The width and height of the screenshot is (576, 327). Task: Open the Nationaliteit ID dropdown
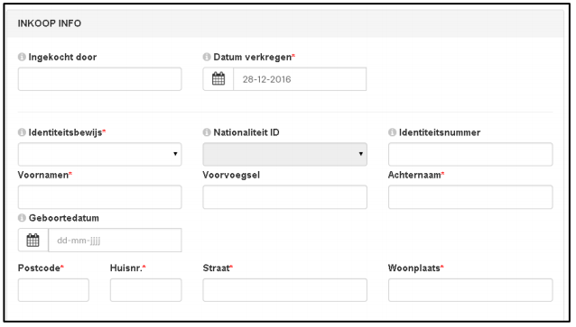pyautogui.click(x=284, y=154)
